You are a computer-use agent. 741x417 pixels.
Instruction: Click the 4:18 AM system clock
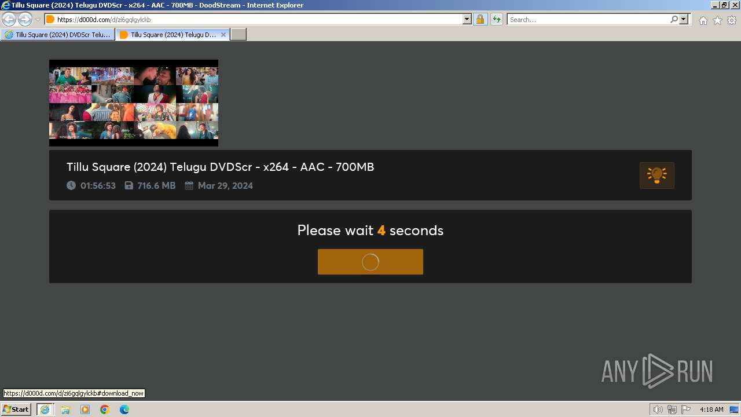tap(711, 409)
